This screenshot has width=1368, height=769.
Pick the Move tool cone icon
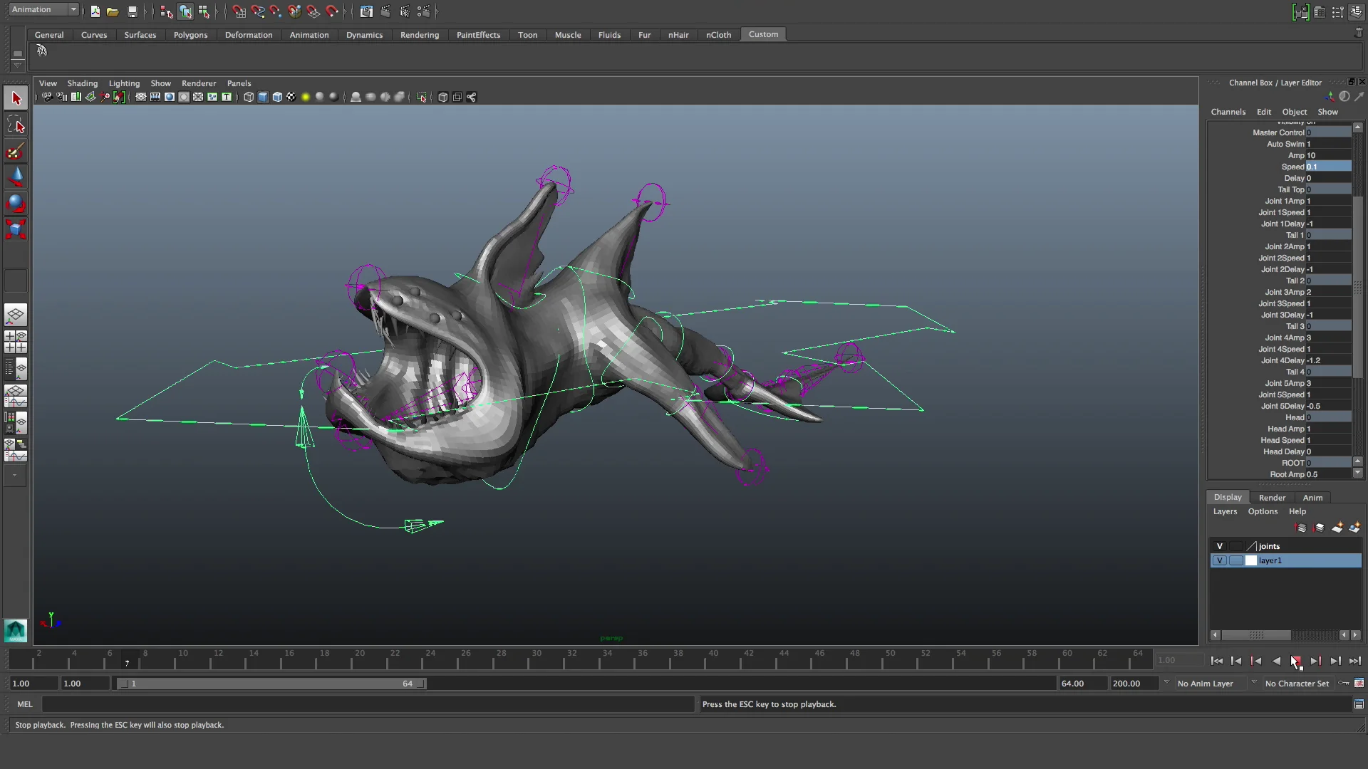(16, 177)
